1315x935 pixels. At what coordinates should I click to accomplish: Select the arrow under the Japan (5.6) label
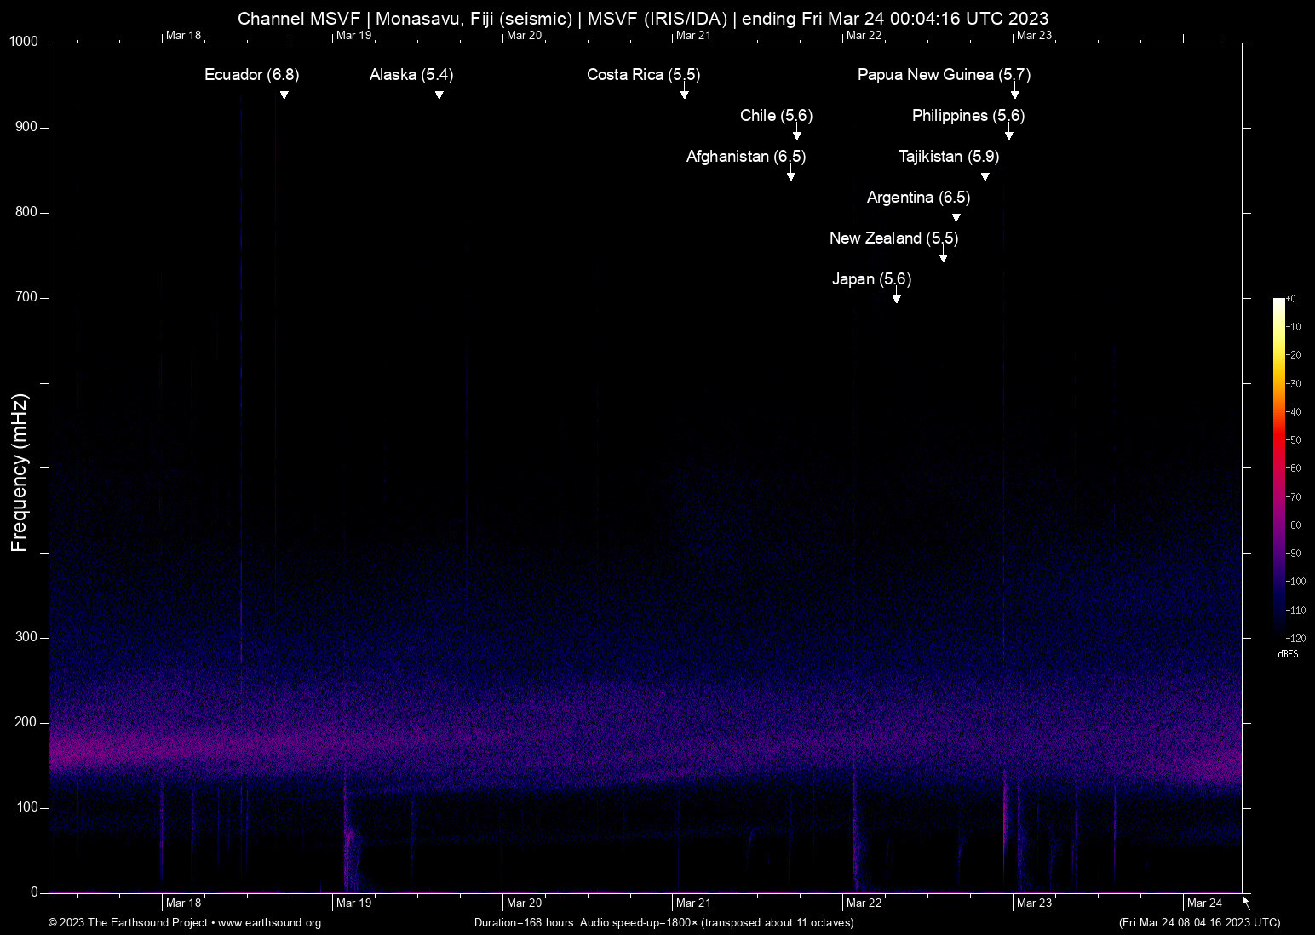coord(896,295)
